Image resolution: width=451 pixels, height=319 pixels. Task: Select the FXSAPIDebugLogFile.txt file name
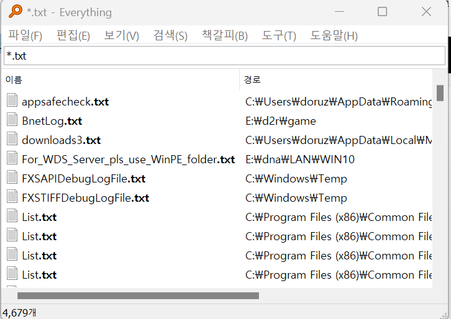(83, 179)
